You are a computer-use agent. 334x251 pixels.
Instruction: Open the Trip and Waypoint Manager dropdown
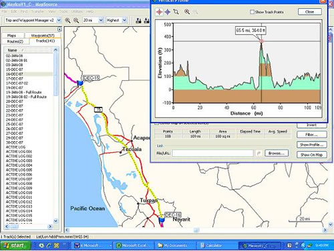[59, 20]
